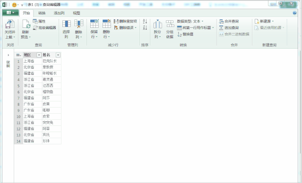
Task: Click 新建源
Action: [264, 21]
